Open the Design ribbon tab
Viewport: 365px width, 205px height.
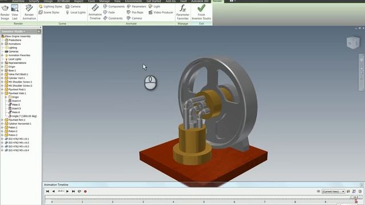(x=48, y=1)
